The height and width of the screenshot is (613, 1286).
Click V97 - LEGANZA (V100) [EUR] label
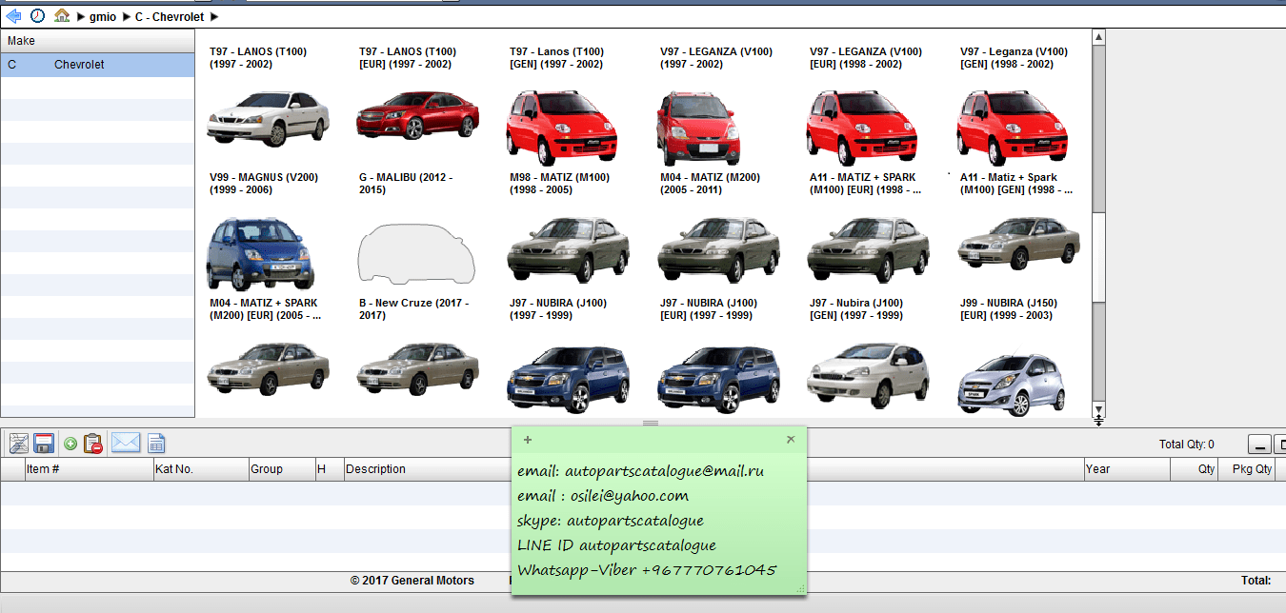click(x=866, y=58)
